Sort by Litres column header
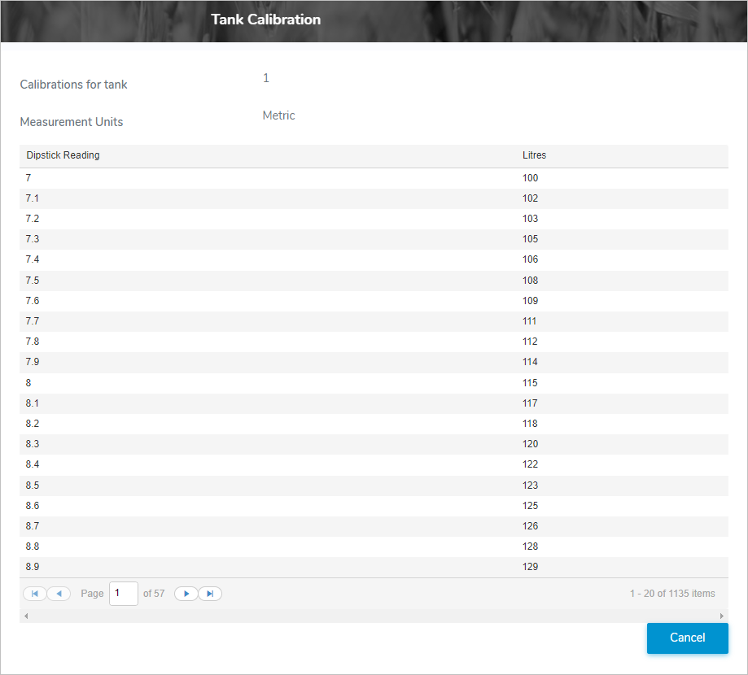Screen dimensions: 748x675 point(534,155)
